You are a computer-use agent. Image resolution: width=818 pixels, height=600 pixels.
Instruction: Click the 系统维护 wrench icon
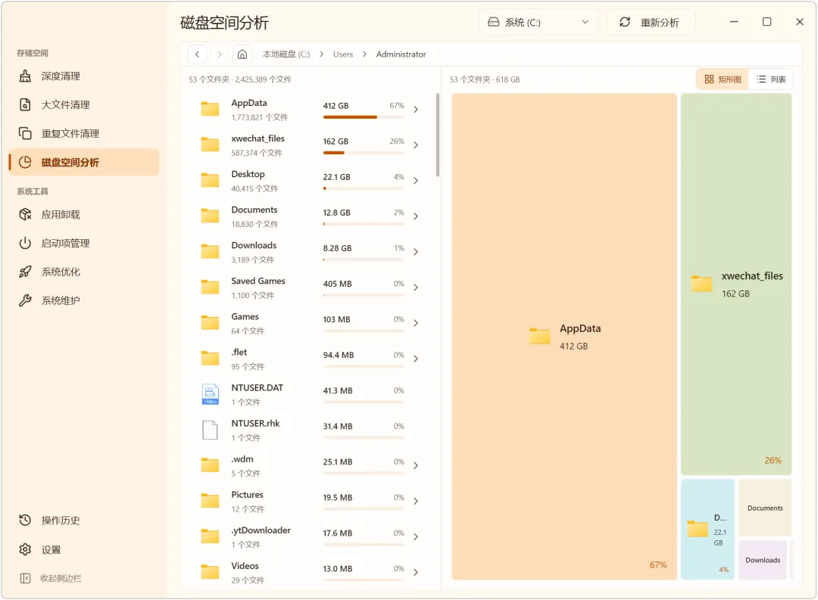25,300
